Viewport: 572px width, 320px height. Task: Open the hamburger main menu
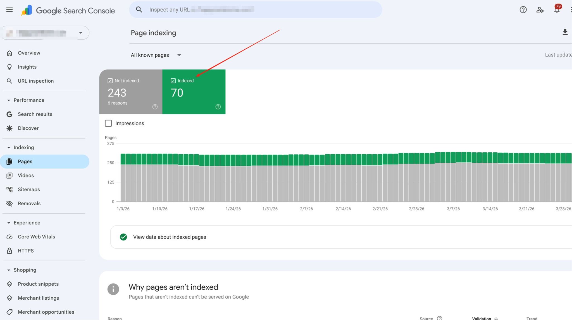(x=9, y=10)
